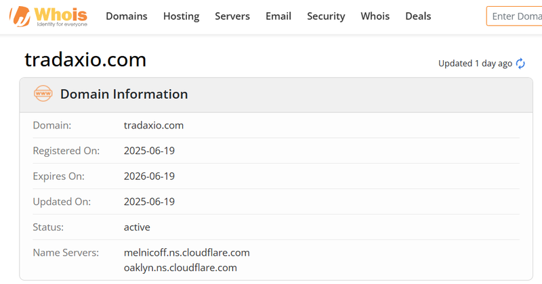
Task: Select the Updated On date 2025-06-19
Action: click(x=149, y=202)
